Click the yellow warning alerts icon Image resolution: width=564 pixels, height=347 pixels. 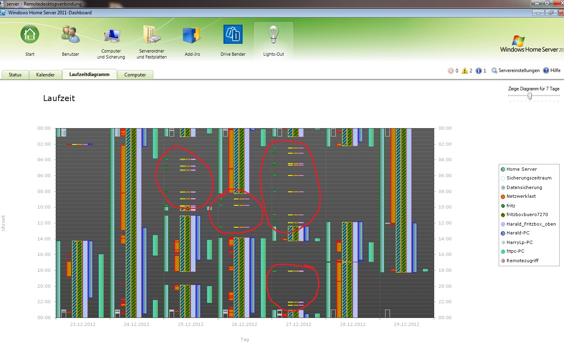pos(464,71)
